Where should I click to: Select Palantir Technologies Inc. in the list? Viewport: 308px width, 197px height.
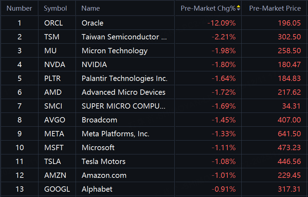coord(124,78)
